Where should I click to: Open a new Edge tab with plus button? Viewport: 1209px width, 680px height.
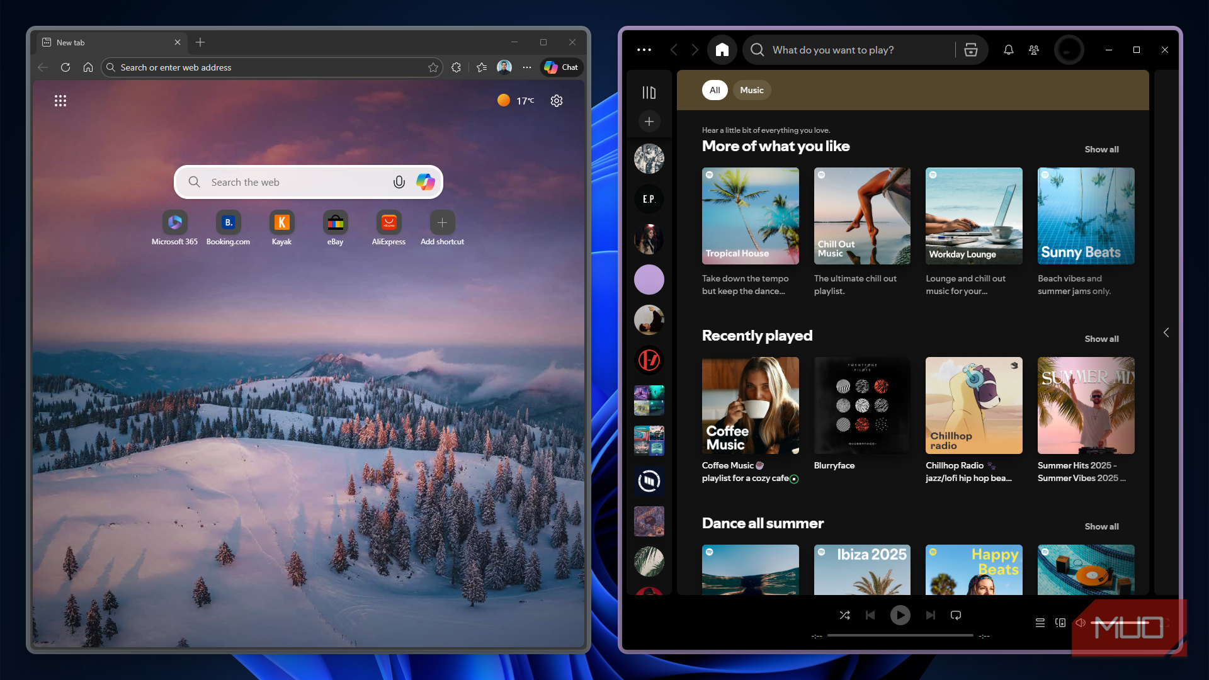pos(200,42)
